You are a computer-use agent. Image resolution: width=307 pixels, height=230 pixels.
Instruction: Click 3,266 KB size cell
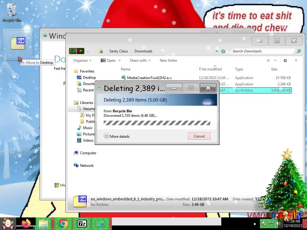284,84
